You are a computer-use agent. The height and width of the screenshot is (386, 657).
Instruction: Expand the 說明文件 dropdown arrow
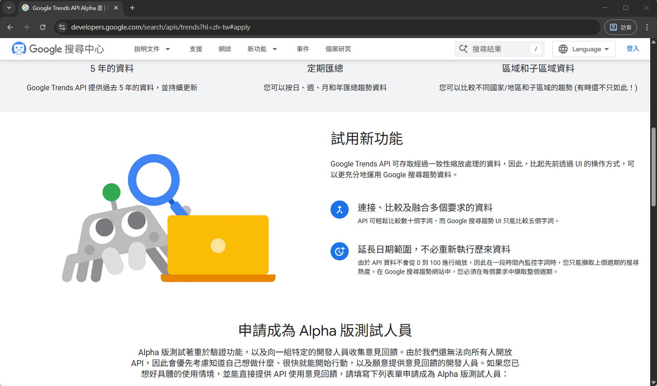click(168, 49)
